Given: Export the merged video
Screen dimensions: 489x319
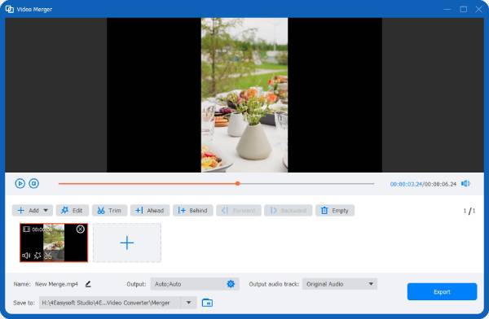Looking at the screenshot, I should point(442,291).
